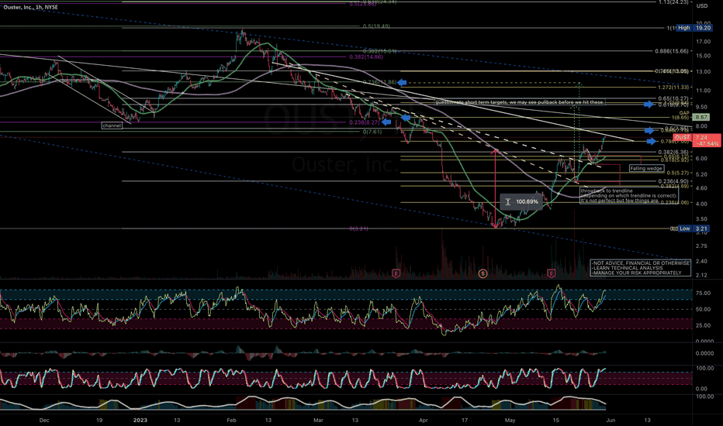Click the measure icon in 100.69% box
The image size is (723, 426).
(507, 201)
